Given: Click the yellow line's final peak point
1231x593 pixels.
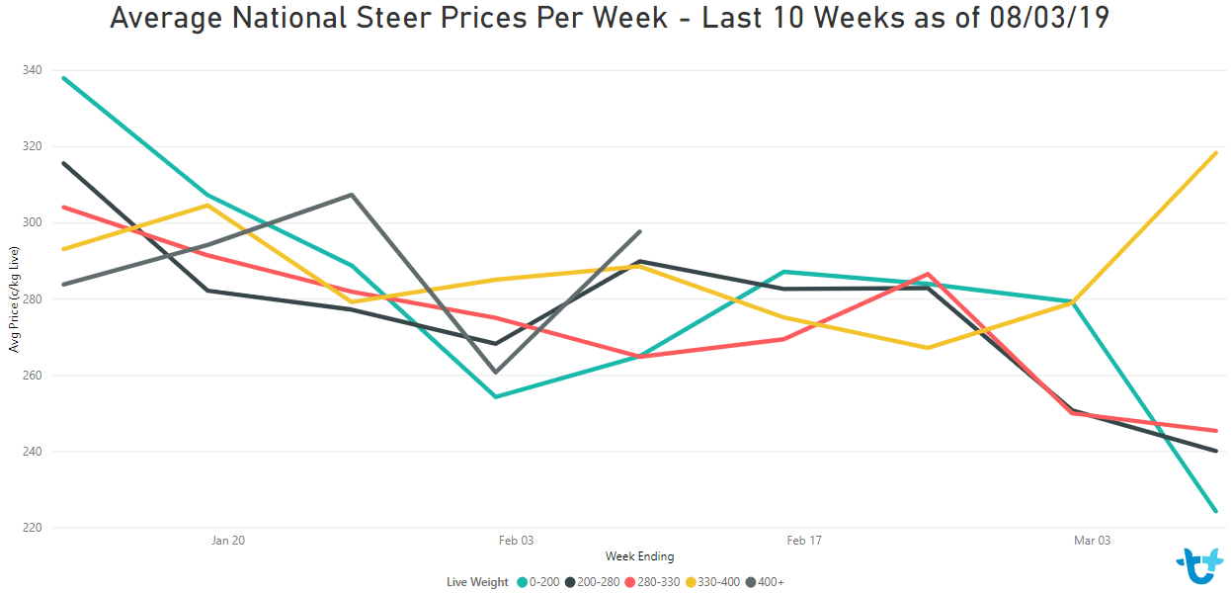Looking at the screenshot, I should 1215,153.
